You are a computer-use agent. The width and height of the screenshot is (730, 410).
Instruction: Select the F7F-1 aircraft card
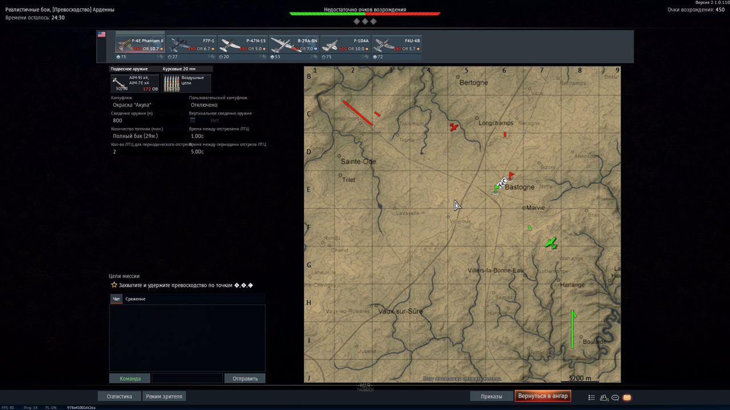pyautogui.click(x=191, y=48)
